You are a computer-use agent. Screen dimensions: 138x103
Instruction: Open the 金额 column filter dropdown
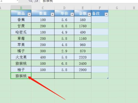tap(89, 14)
